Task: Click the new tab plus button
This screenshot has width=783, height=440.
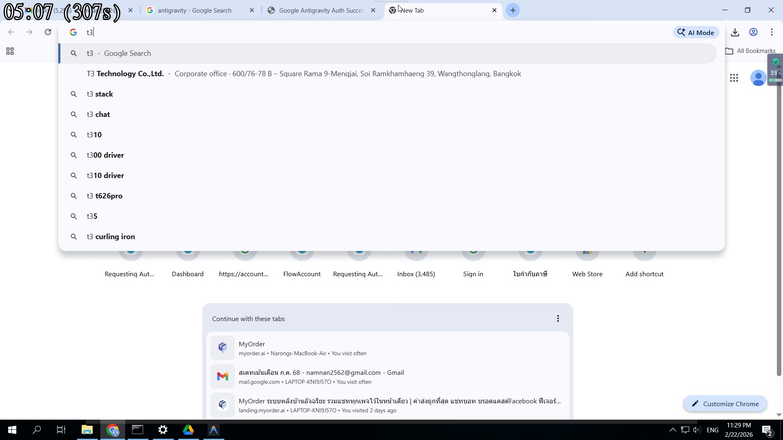Action: point(513,10)
